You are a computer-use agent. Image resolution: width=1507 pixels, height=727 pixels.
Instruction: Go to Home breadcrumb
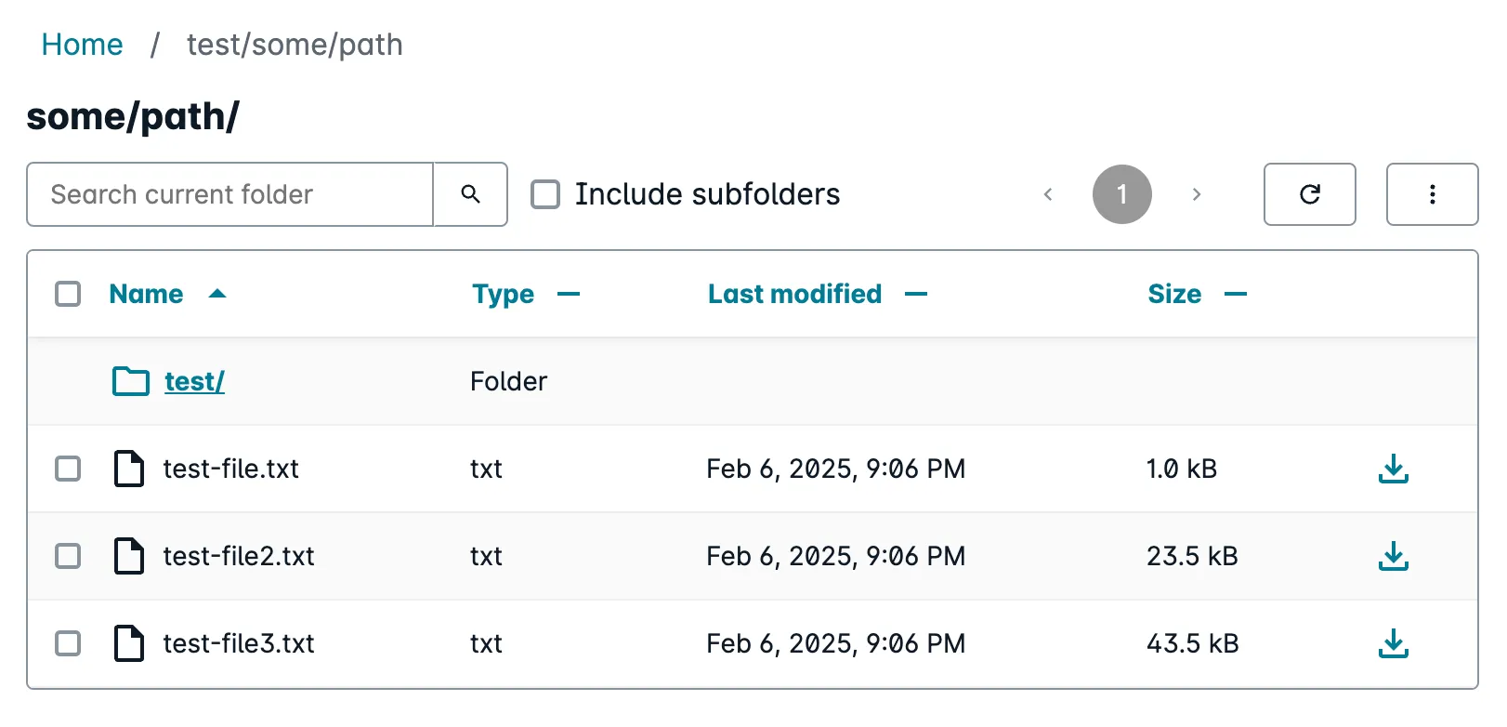[82, 45]
